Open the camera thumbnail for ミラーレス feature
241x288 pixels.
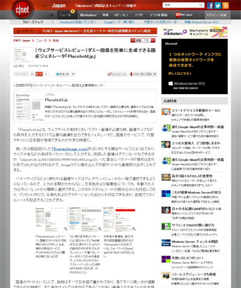[166, 275]
